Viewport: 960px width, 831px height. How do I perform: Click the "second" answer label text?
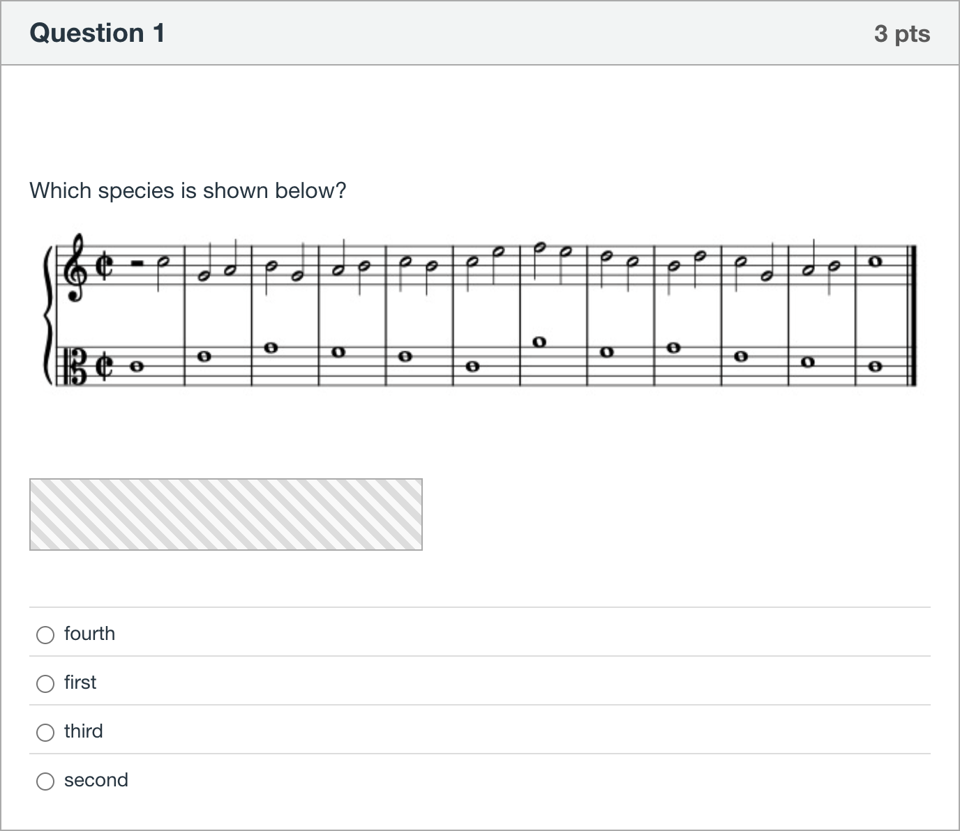[96, 780]
